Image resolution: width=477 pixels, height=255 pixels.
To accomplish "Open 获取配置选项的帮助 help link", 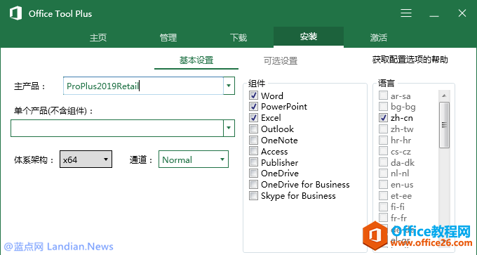I will coord(410,60).
